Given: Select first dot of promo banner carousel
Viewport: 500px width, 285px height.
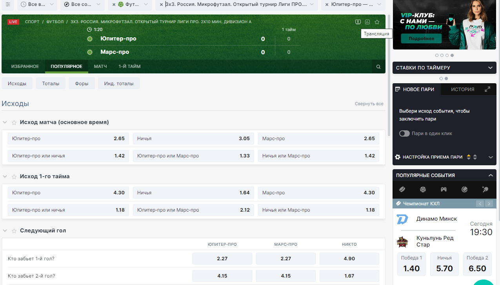Looking at the screenshot, I should [x=437, y=55].
